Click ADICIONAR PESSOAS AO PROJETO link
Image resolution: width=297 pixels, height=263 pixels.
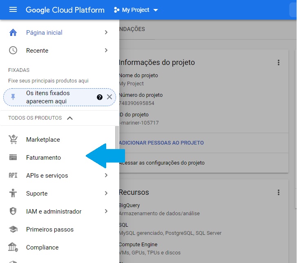tap(161, 143)
